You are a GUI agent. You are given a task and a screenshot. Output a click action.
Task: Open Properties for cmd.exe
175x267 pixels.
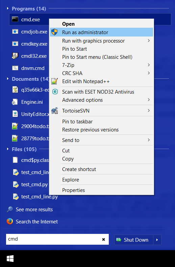coord(101,190)
